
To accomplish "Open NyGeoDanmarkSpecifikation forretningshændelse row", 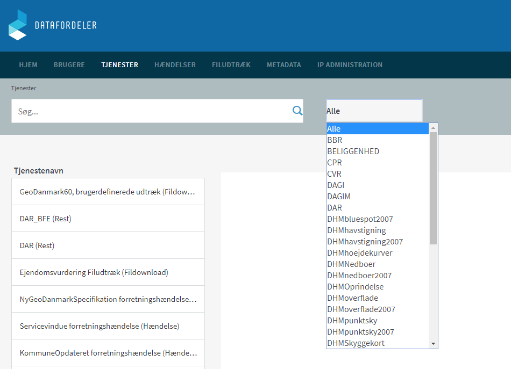I will (108, 299).
